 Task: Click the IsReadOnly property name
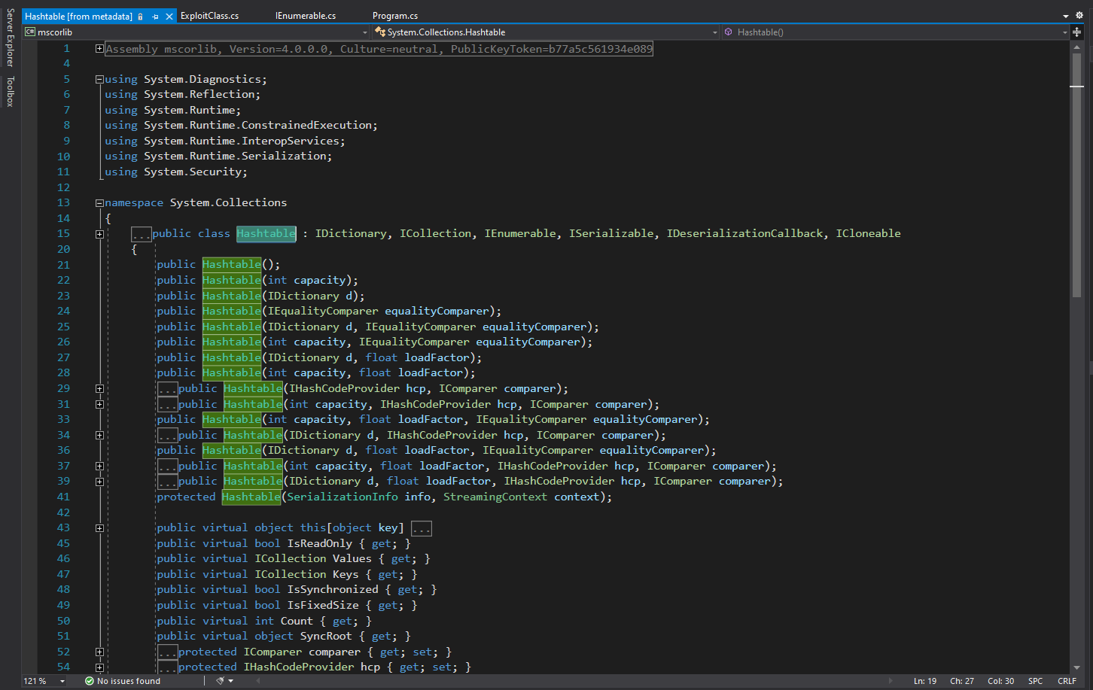(320, 543)
